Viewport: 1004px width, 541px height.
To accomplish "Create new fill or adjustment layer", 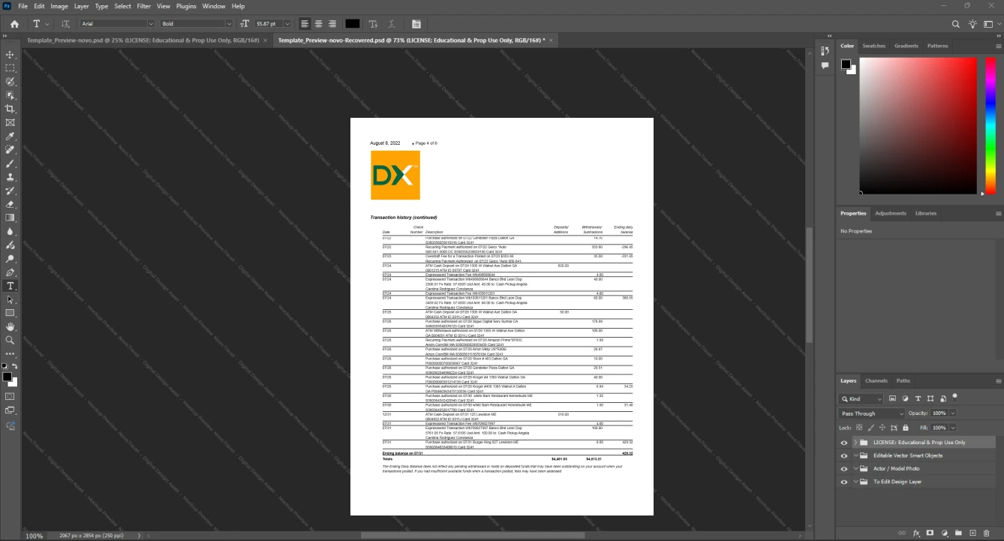I will 945,533.
